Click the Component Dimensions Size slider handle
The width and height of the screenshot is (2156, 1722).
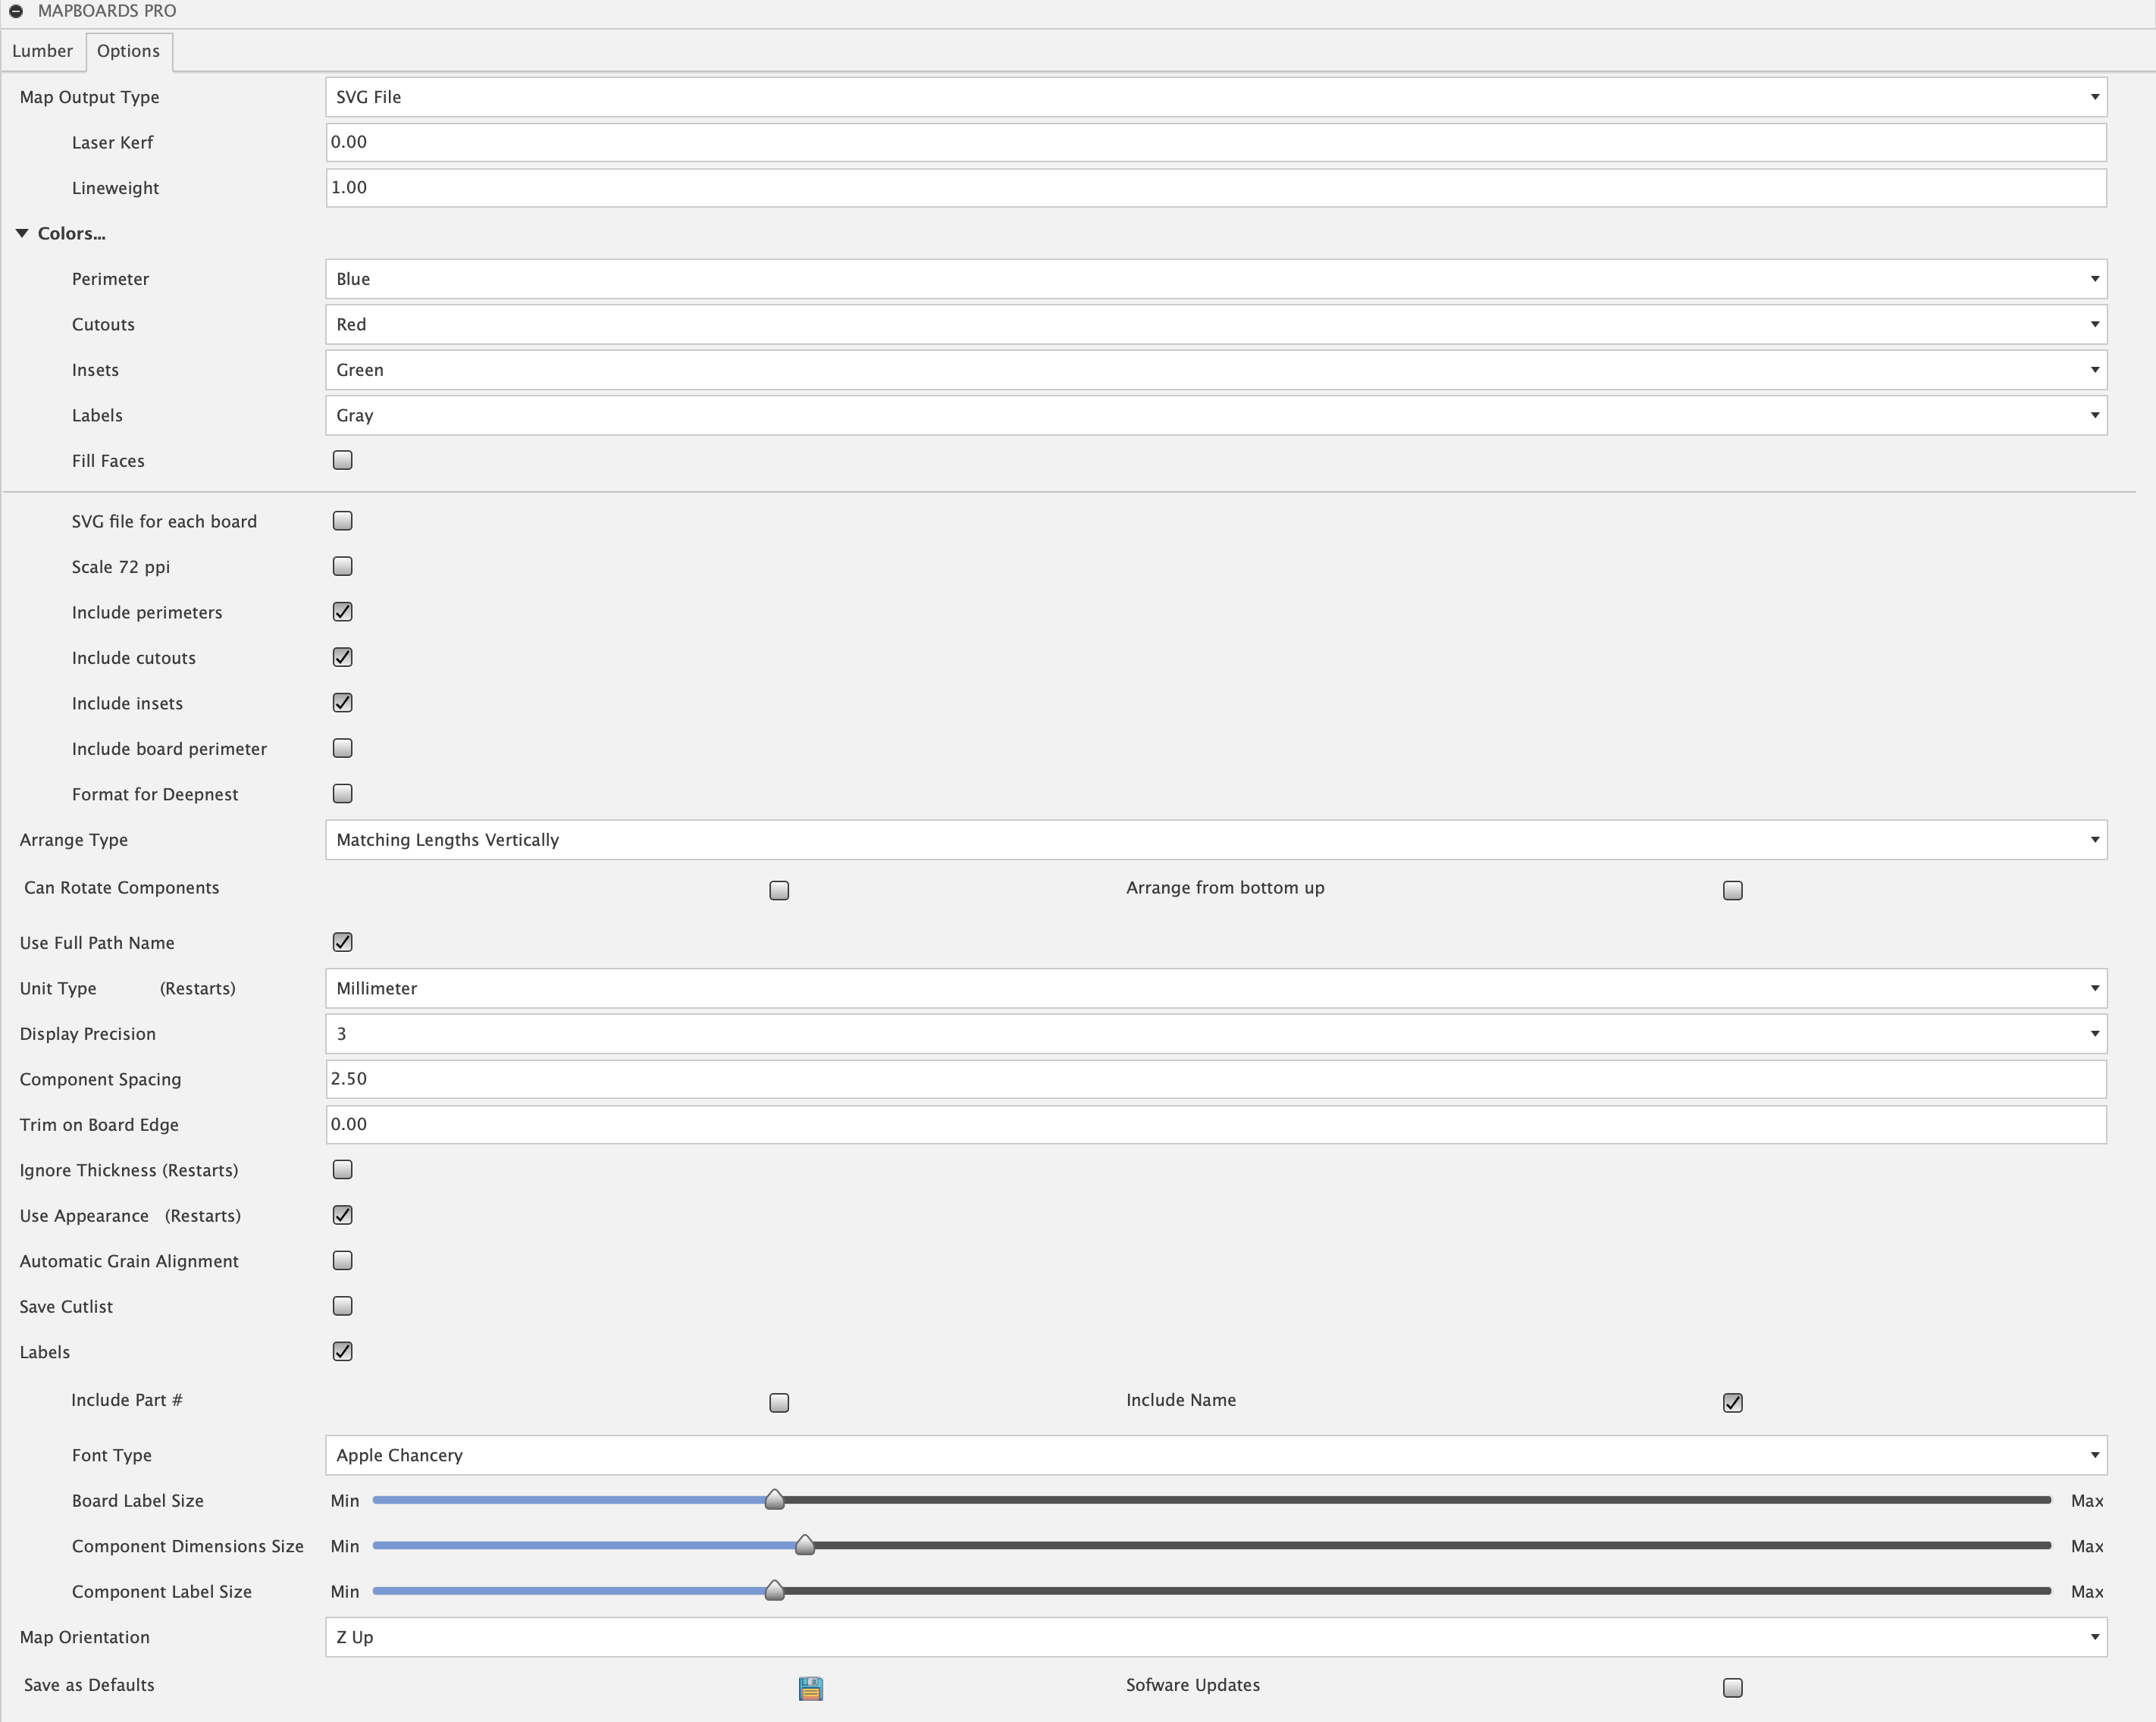pyautogui.click(x=804, y=1545)
